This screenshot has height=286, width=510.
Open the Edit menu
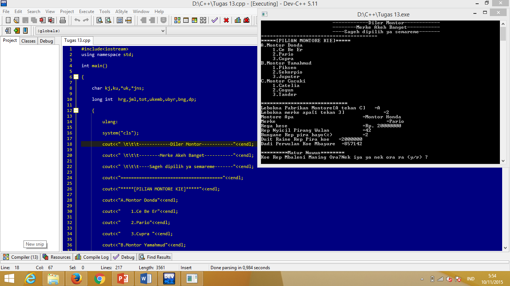pos(18,12)
